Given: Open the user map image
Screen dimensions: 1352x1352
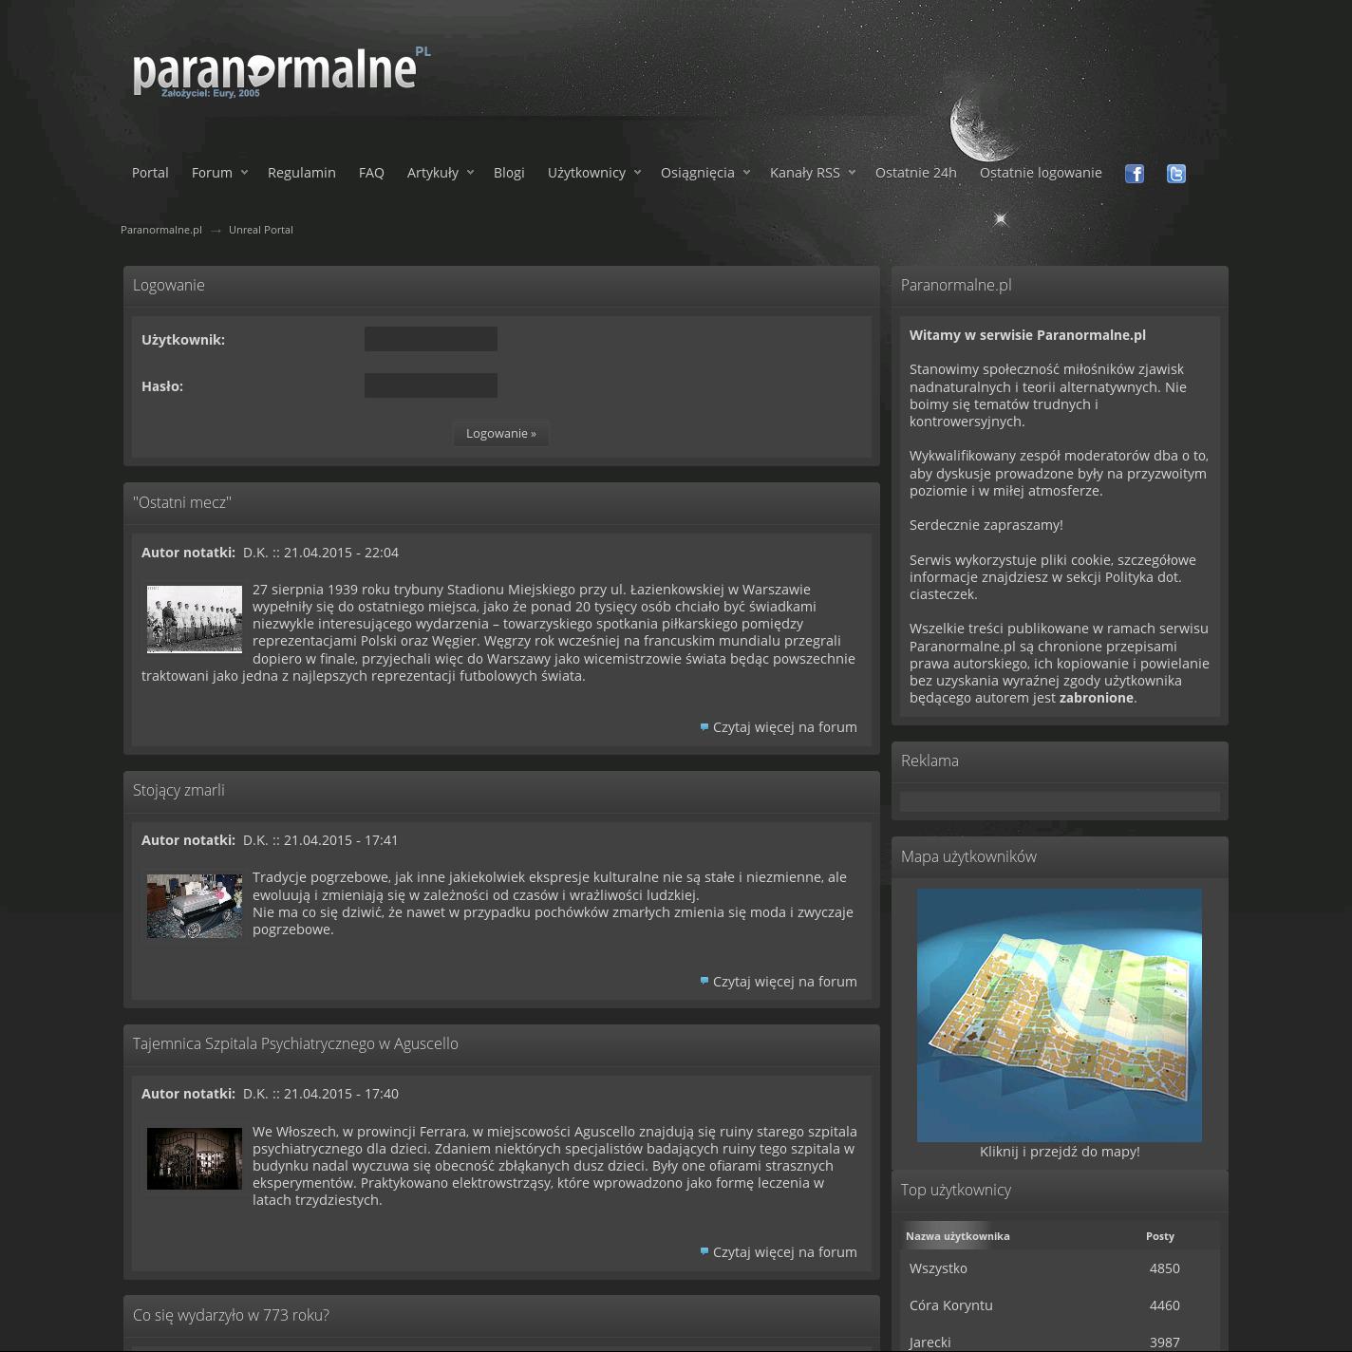Looking at the screenshot, I should [x=1059, y=1015].
